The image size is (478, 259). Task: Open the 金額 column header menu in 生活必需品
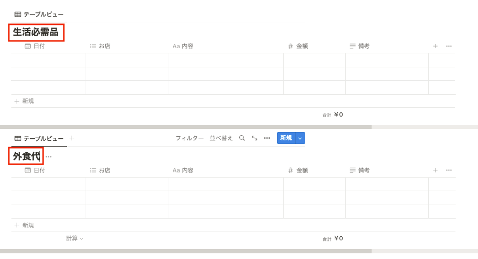(302, 46)
